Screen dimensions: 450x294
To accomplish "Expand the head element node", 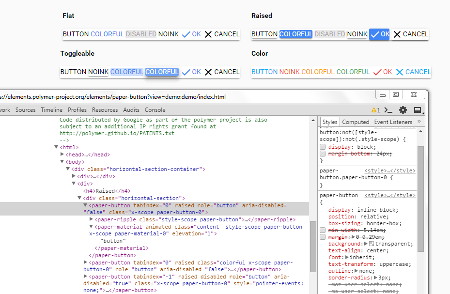I will pos(63,155).
